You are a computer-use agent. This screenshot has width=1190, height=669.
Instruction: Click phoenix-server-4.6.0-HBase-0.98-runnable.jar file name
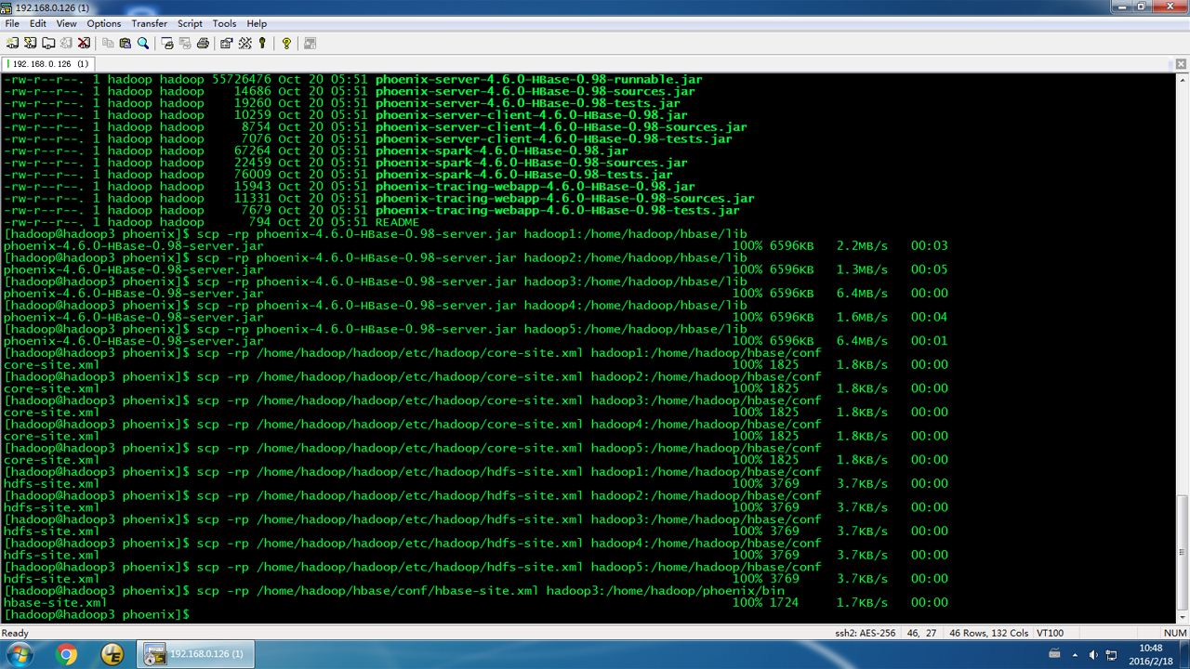(538, 80)
